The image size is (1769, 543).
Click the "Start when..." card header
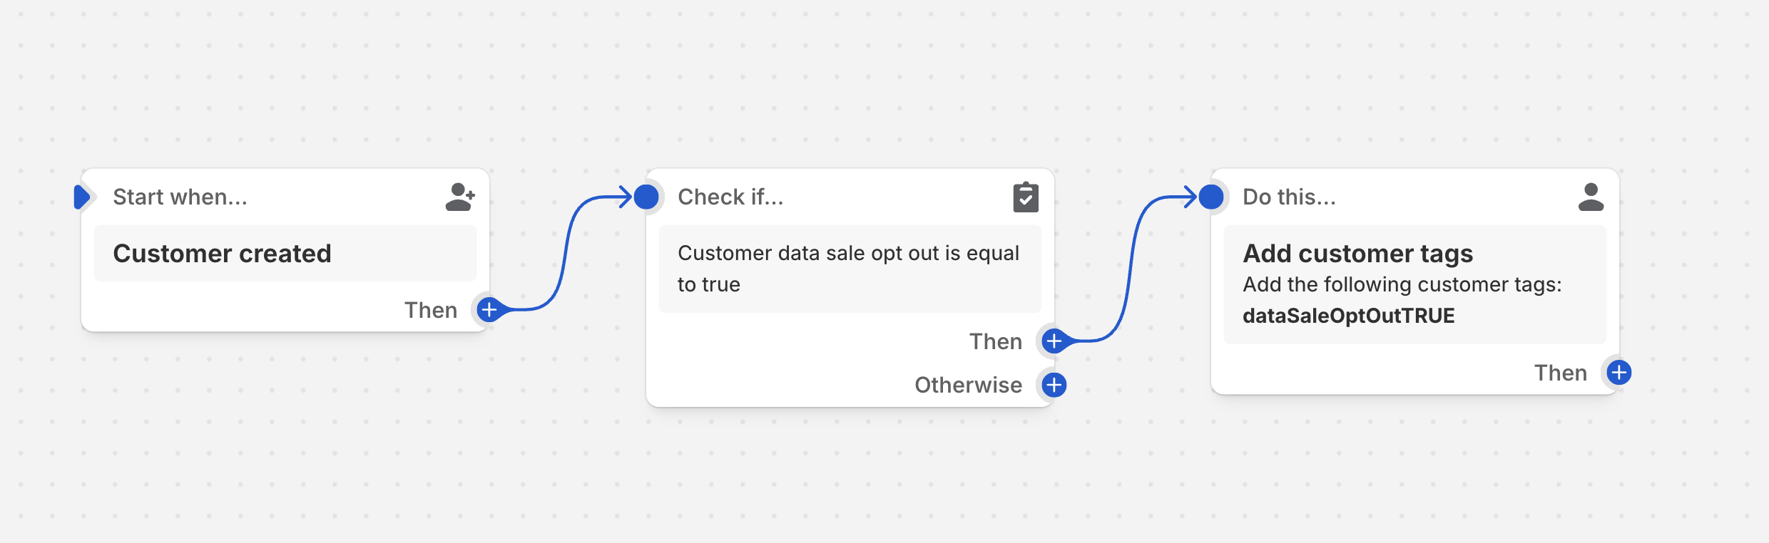180,197
